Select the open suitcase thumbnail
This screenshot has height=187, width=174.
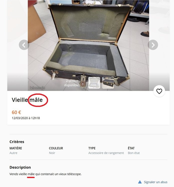[x=94, y=83]
